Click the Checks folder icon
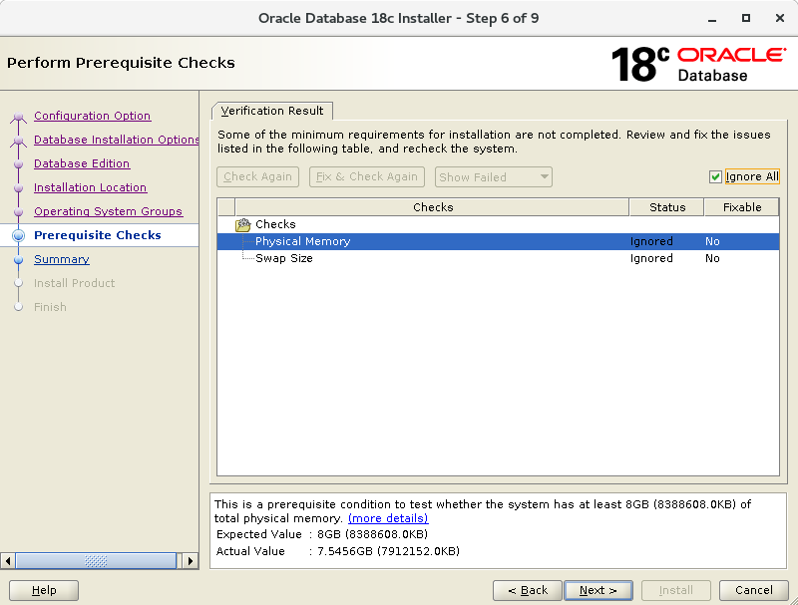The width and height of the screenshot is (798, 605). pyautogui.click(x=243, y=224)
